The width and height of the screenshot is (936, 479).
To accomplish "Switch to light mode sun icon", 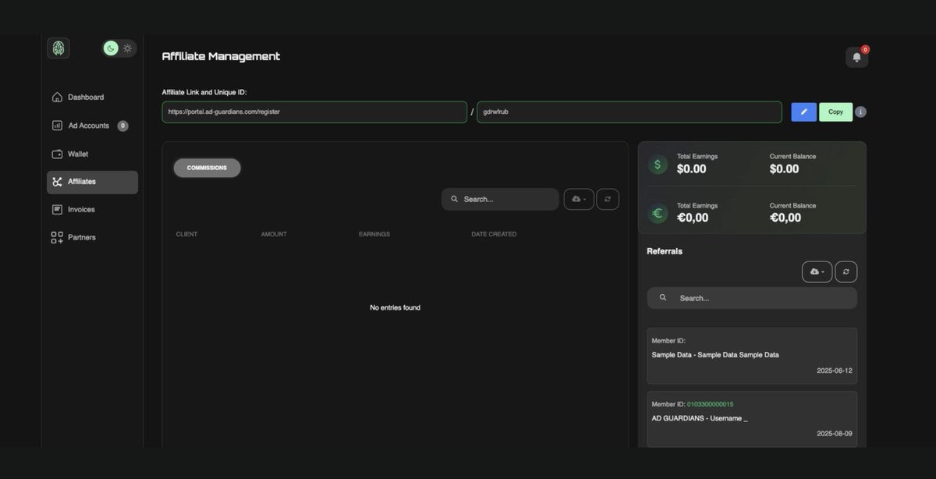I will point(127,48).
